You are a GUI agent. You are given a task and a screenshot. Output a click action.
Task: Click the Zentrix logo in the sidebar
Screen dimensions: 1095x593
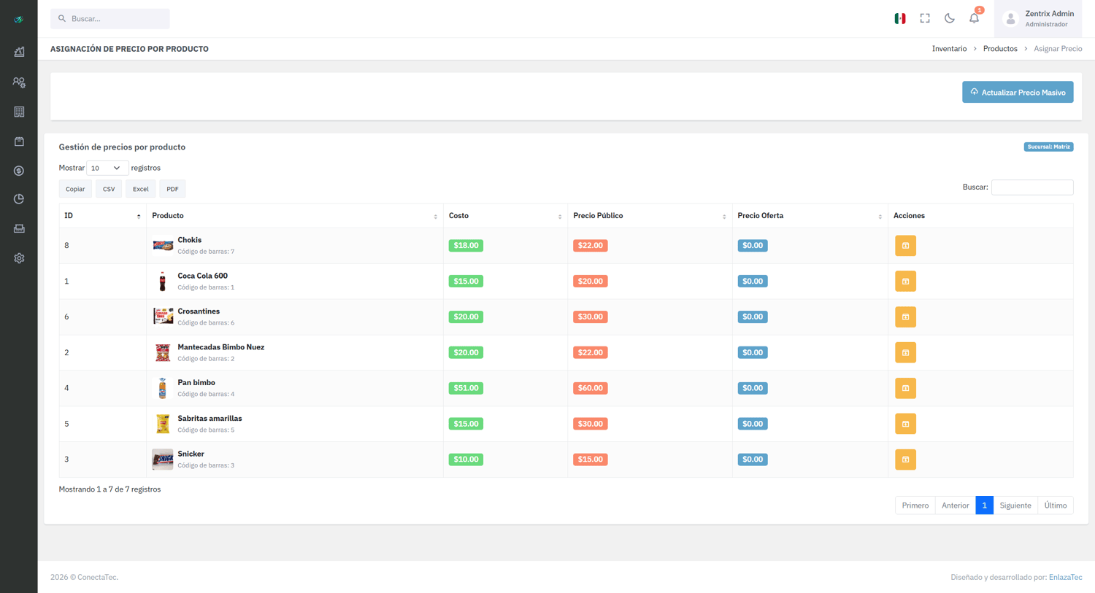coord(19,19)
